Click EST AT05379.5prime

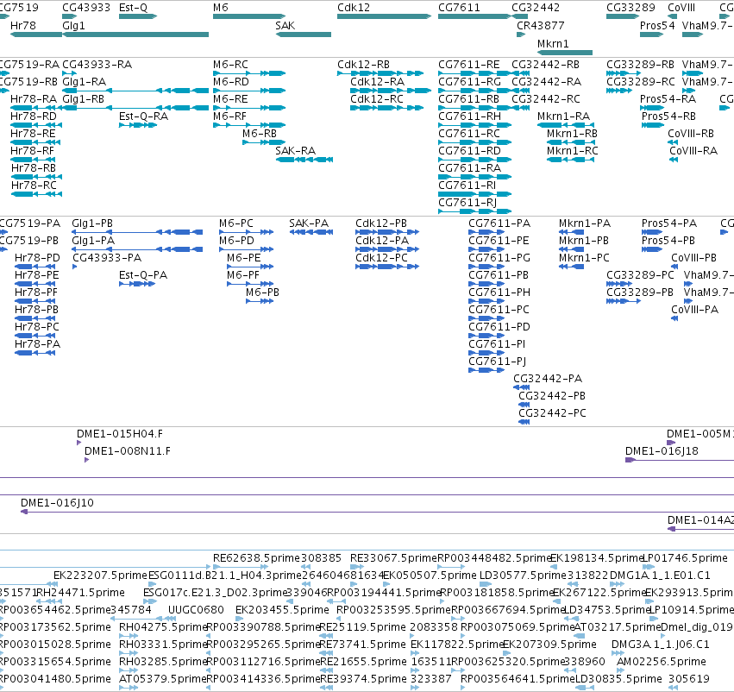162,678
